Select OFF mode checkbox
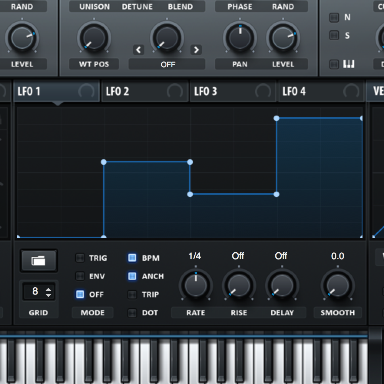 click(x=80, y=294)
